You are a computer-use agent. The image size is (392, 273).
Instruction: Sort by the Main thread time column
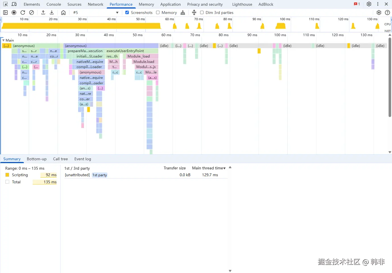pos(209,168)
